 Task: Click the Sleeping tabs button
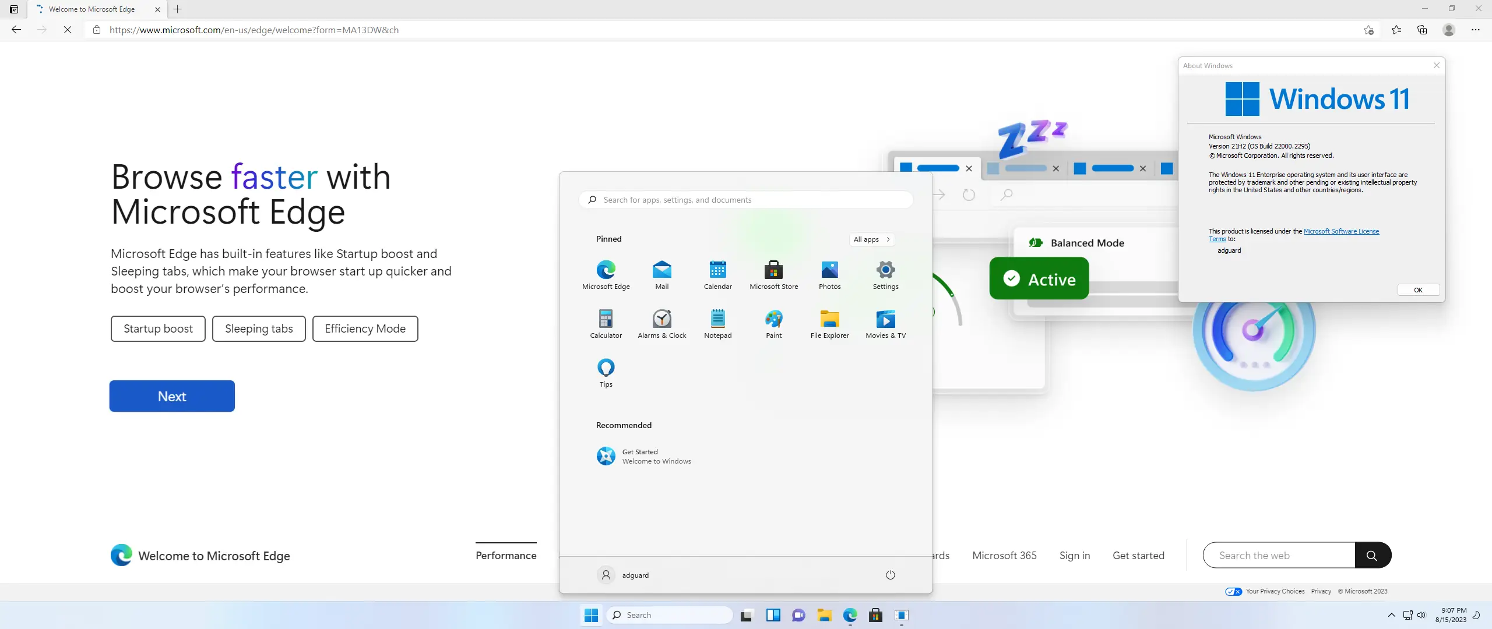pos(259,328)
